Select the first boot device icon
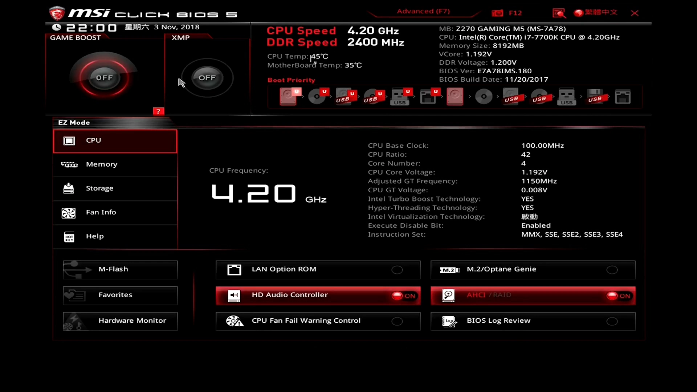Image resolution: width=697 pixels, height=392 pixels. pos(288,97)
